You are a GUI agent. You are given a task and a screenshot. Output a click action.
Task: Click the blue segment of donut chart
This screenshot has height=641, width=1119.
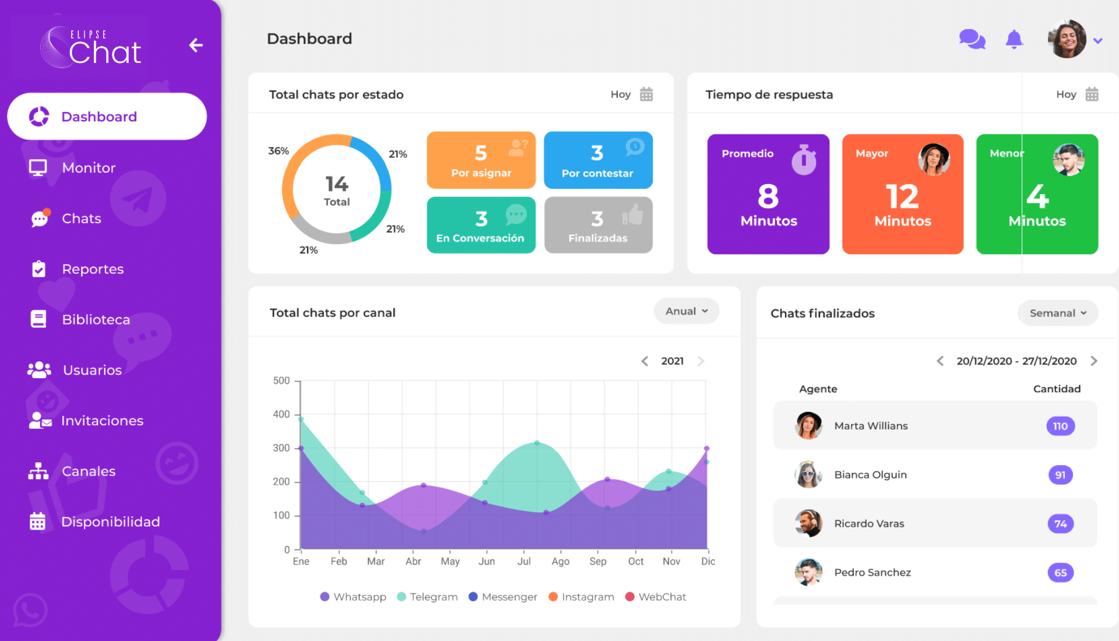coord(375,159)
